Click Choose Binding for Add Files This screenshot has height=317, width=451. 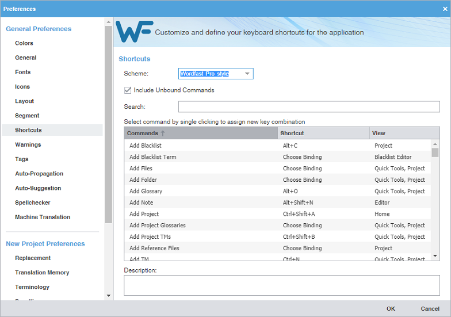[x=302, y=169]
